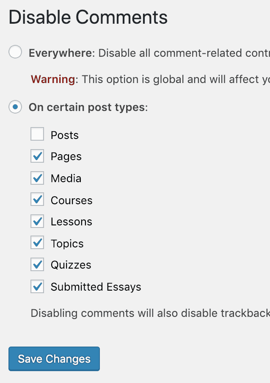Untick the Topics checkbox
The width and height of the screenshot is (270, 383).
point(37,243)
